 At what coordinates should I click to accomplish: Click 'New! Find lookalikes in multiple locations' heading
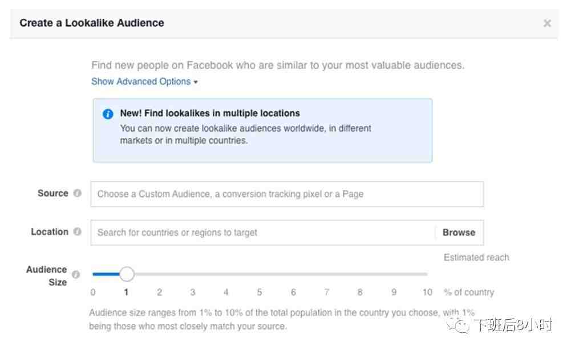[210, 113]
